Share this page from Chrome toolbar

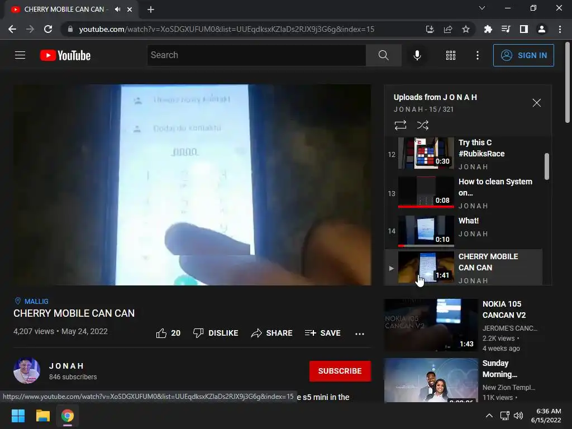pos(448,29)
